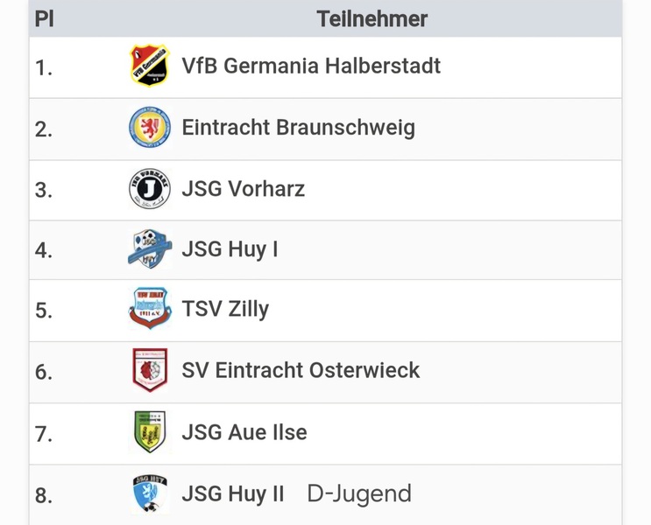Click the Teilnehmer column header
The image size is (651, 525).
pos(371,18)
